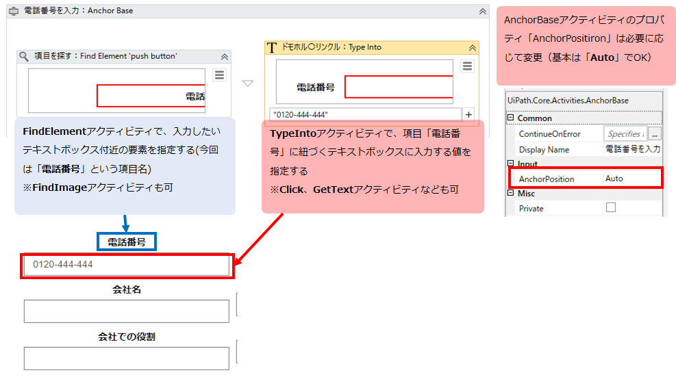The width and height of the screenshot is (676, 377).
Task: Click the Display Name value field
Action: coord(632,150)
